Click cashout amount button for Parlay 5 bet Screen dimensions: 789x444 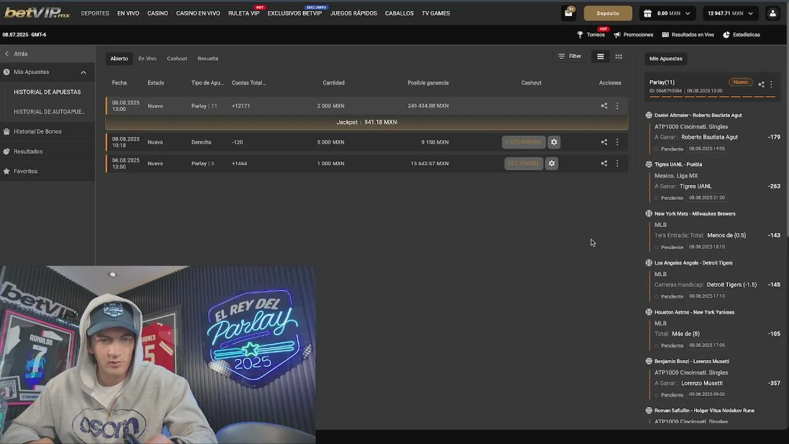point(523,163)
